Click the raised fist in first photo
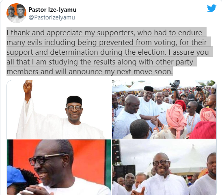 pyautogui.click(x=28, y=86)
